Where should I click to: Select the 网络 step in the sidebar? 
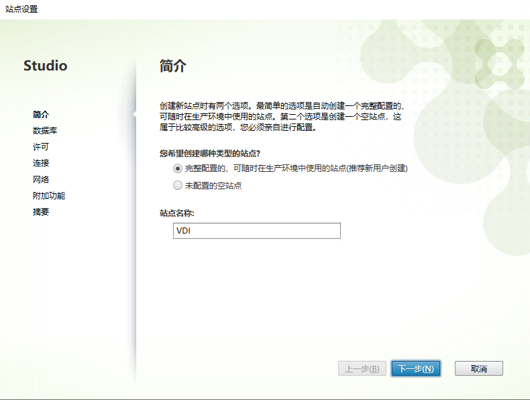point(41,180)
